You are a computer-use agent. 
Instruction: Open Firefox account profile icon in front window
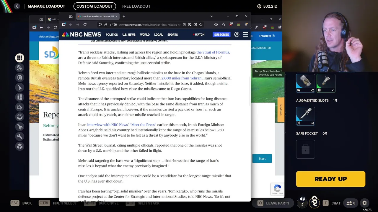[x=216, y=25]
